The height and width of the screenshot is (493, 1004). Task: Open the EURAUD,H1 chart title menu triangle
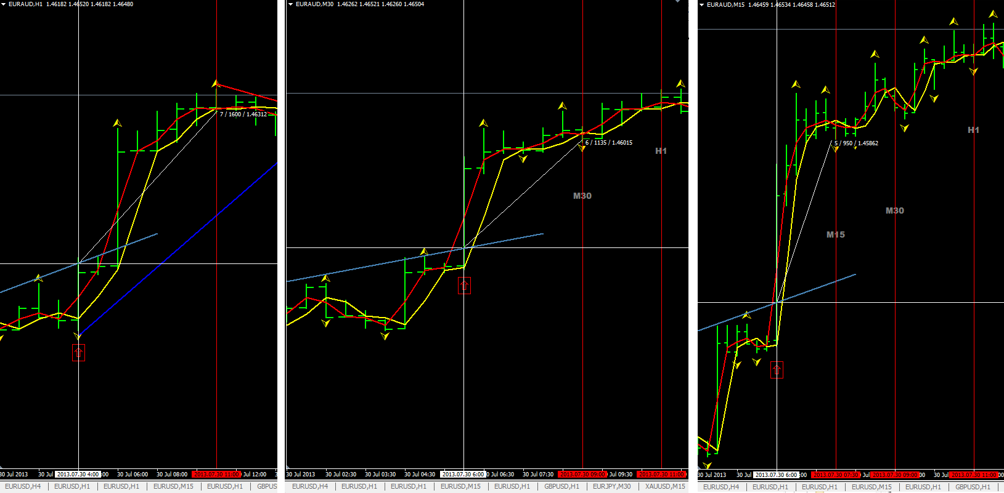click(3, 4)
